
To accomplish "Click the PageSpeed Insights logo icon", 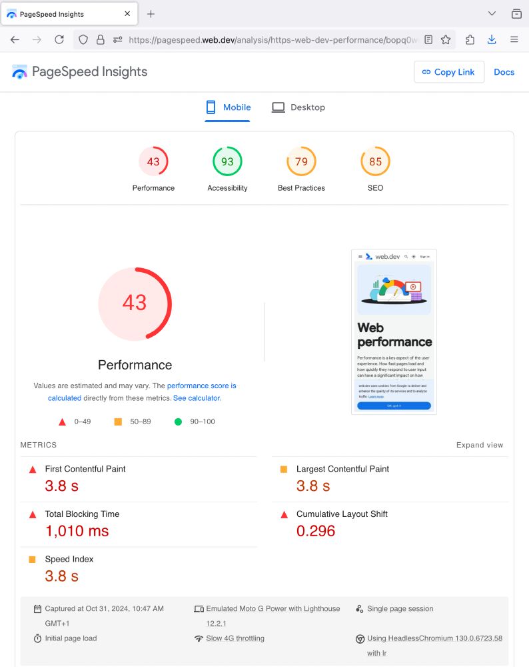I will click(19, 72).
